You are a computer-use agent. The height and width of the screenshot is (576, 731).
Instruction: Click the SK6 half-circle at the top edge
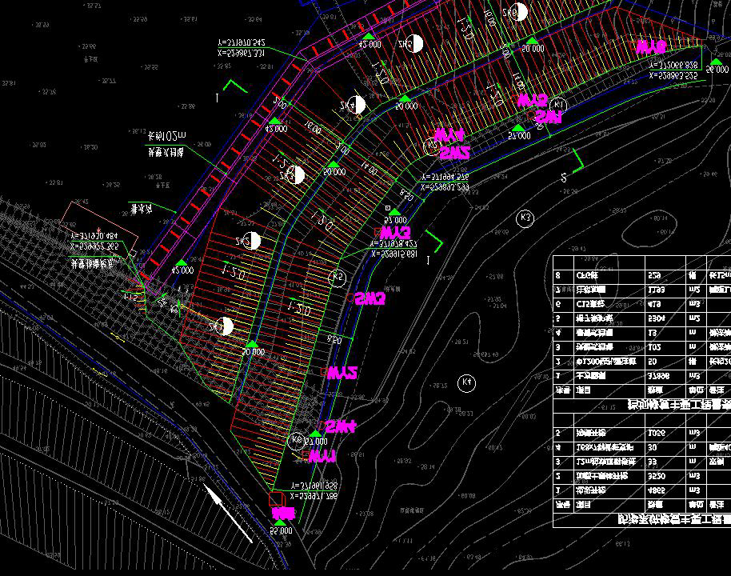518,12
